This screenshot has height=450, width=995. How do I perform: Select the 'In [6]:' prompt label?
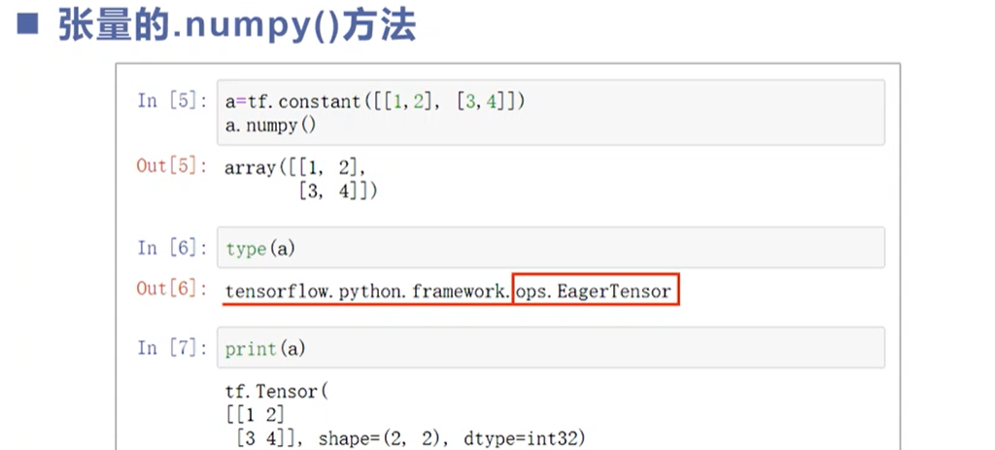172,248
